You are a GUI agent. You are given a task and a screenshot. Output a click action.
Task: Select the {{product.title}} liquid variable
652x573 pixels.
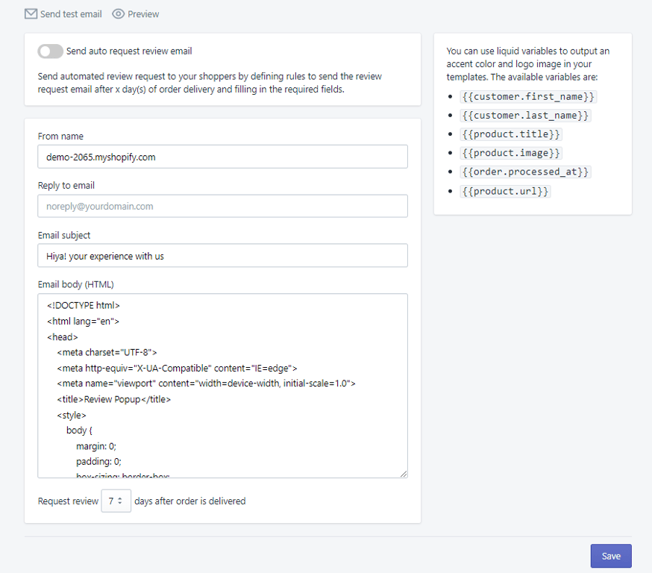511,134
